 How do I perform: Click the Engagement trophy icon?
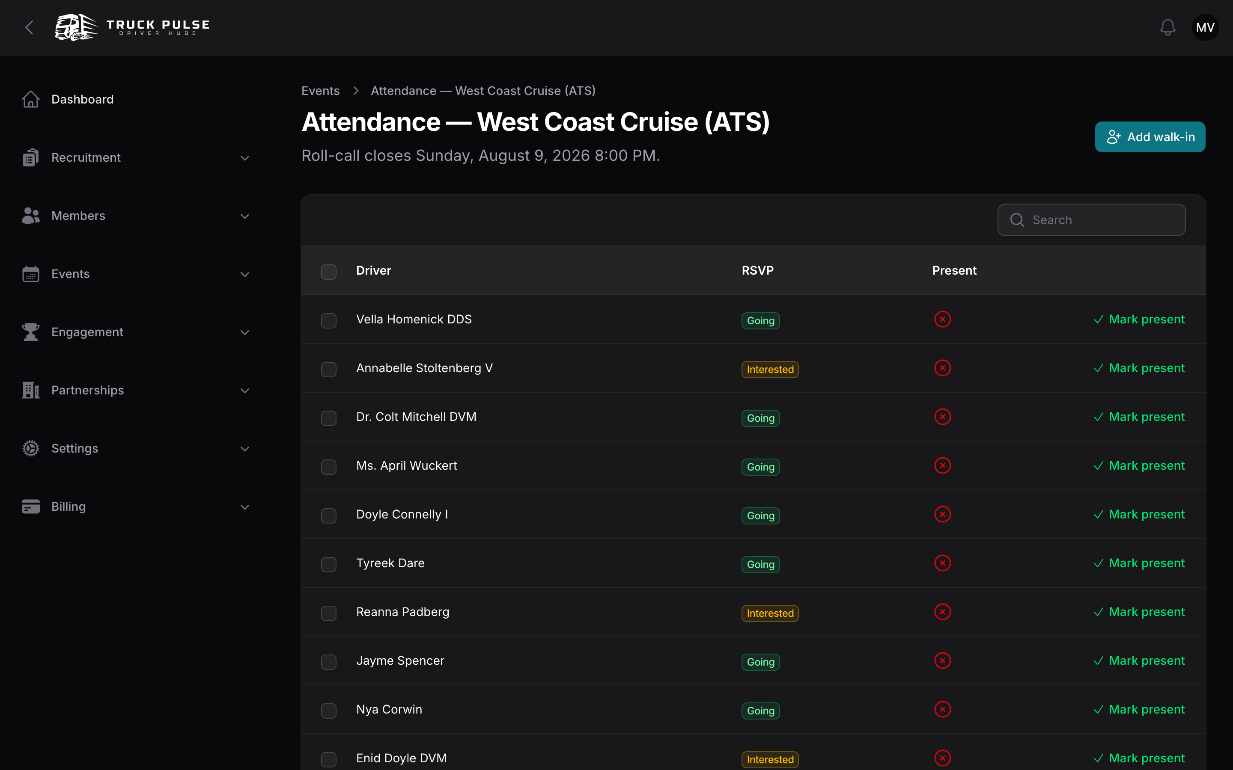(x=30, y=332)
